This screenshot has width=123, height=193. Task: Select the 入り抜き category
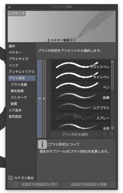tap(15, 110)
